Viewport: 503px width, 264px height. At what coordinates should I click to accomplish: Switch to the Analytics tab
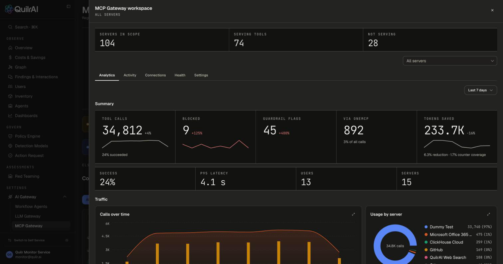[107, 75]
